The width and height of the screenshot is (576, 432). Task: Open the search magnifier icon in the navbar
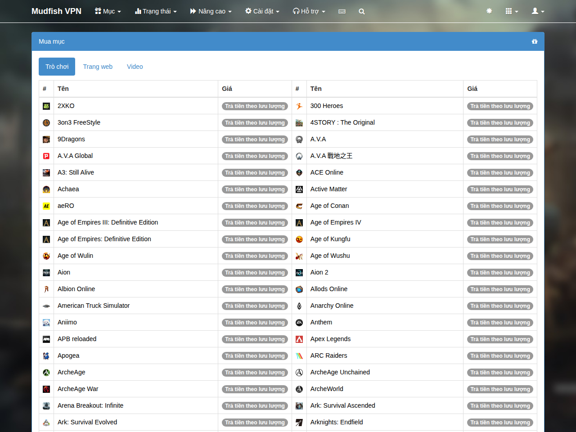coord(362,11)
